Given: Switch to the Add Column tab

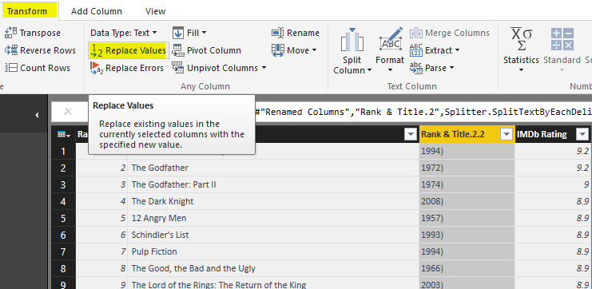Looking at the screenshot, I should tap(97, 11).
